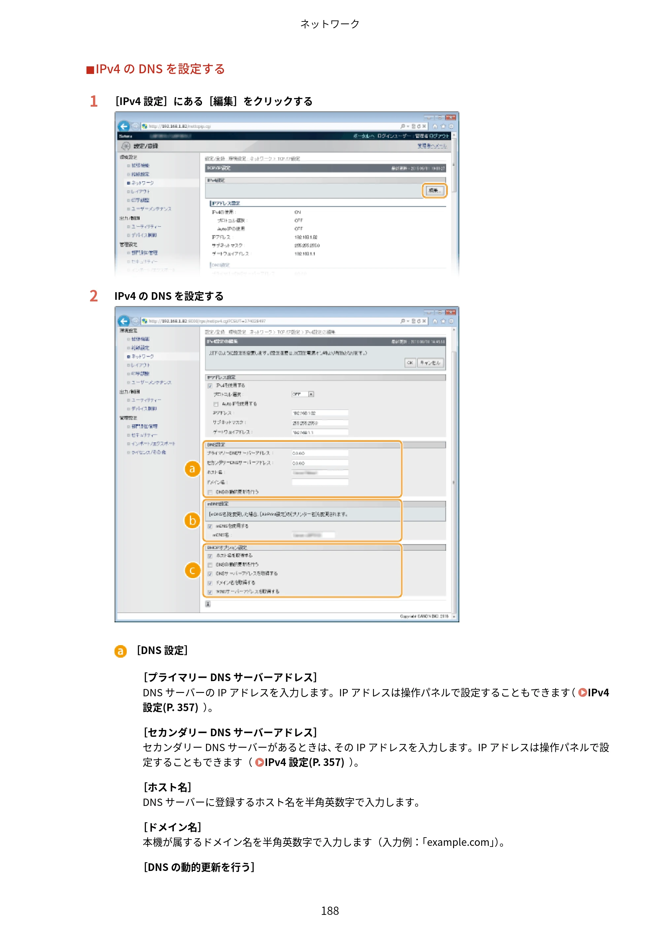Click address bar search icon in step 2 screenshot

(x=402, y=321)
